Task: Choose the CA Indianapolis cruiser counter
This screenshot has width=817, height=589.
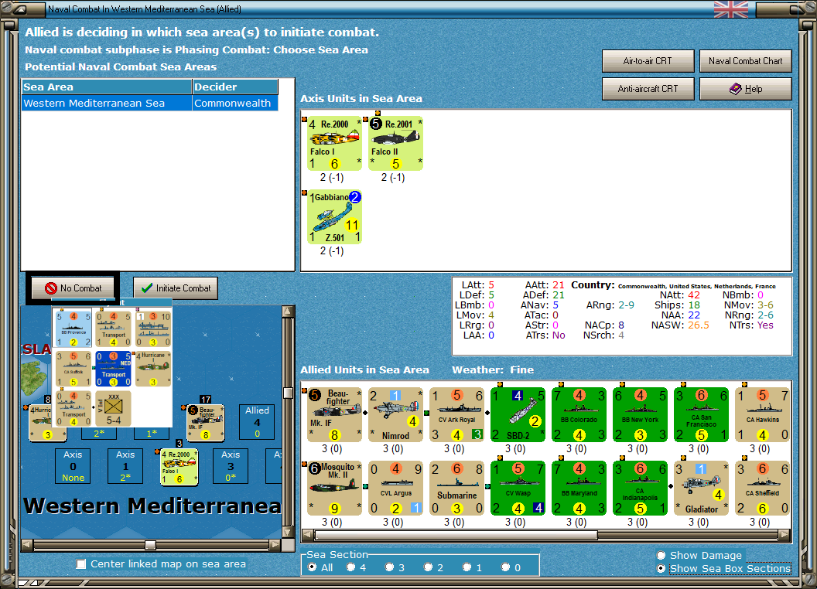Action: pyautogui.click(x=641, y=489)
